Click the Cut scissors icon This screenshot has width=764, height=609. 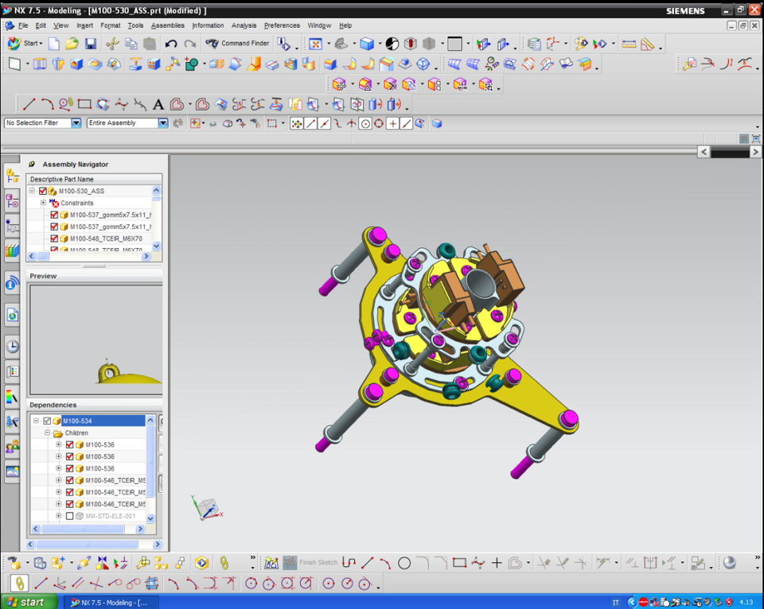click(x=112, y=44)
